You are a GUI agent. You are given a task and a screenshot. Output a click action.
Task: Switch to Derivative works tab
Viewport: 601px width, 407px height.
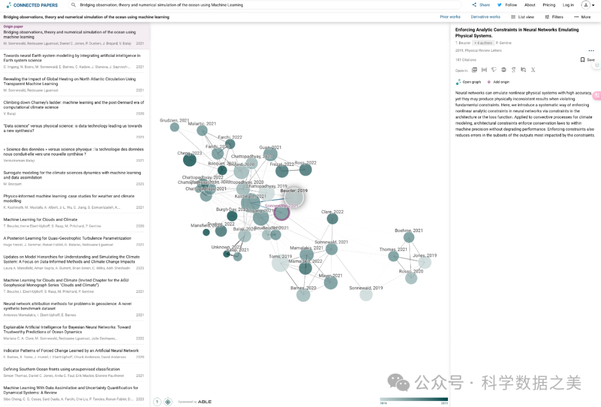485,17
